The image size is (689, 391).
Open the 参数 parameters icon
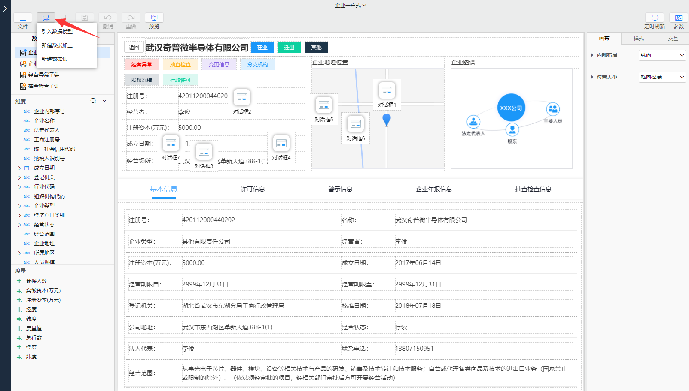click(x=678, y=18)
